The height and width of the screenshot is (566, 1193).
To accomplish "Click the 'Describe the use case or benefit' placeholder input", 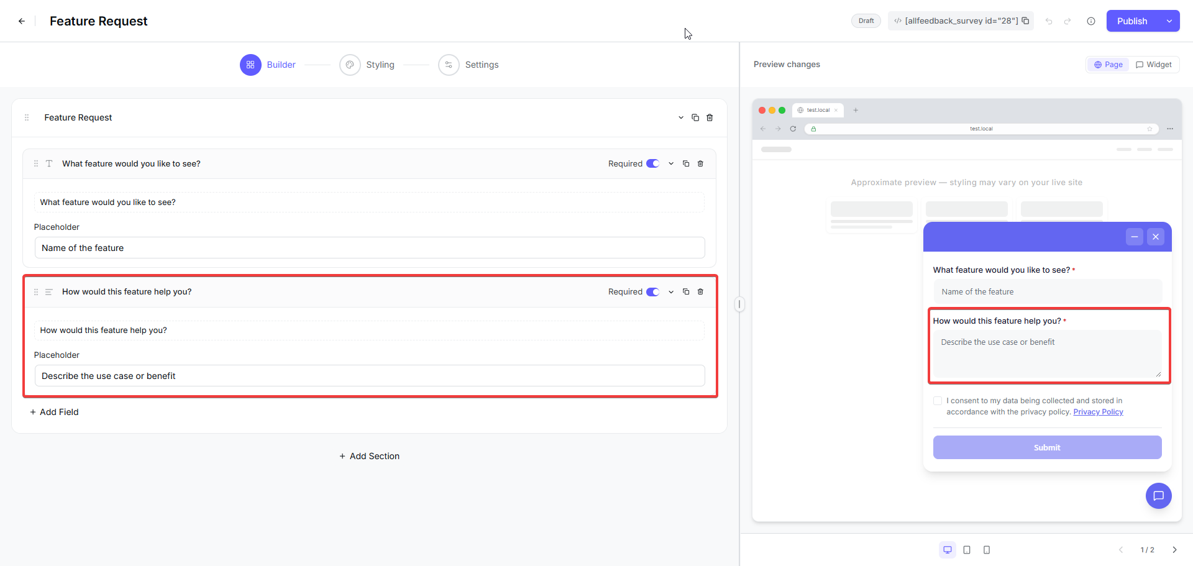I will [370, 376].
